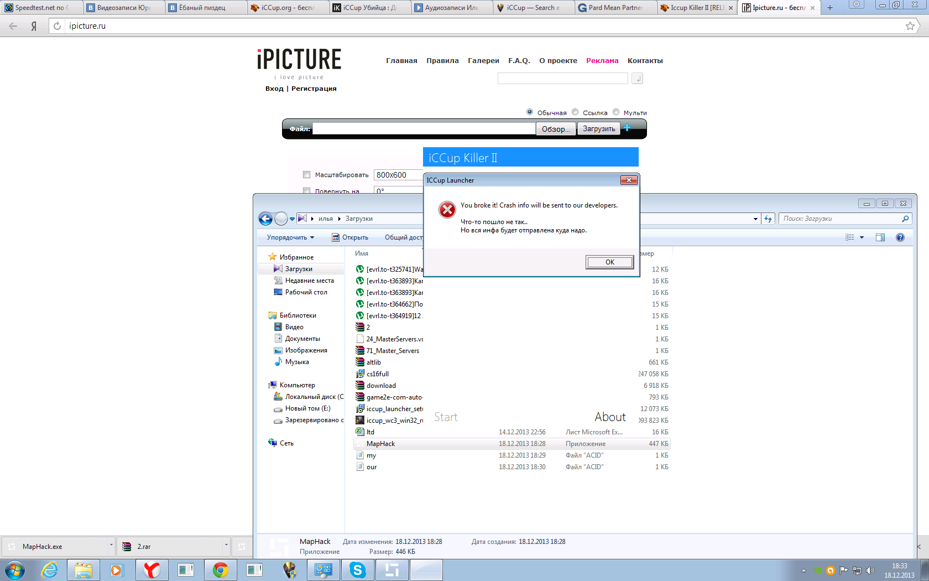
Task: Click About in iCCup Killer II window
Action: pos(610,417)
